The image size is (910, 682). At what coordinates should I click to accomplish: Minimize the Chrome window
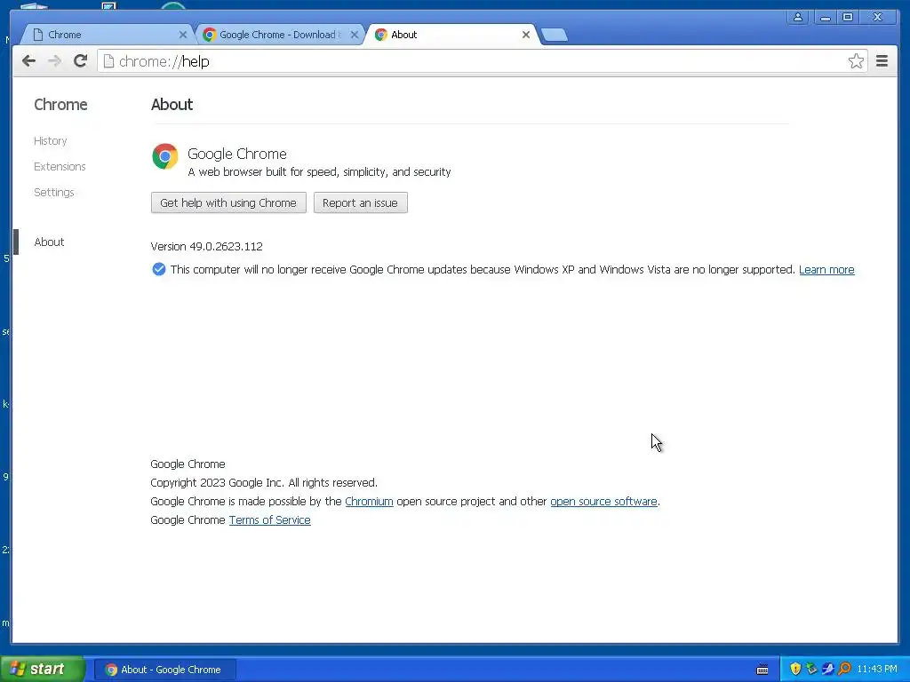[x=825, y=17]
